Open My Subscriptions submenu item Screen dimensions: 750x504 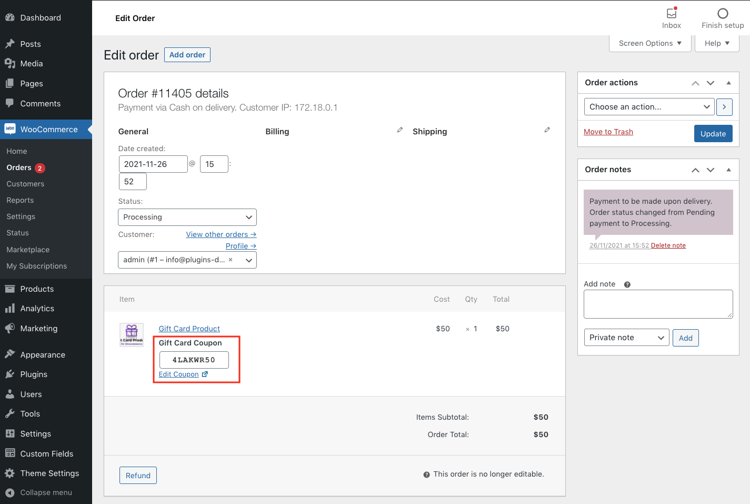pyautogui.click(x=37, y=266)
